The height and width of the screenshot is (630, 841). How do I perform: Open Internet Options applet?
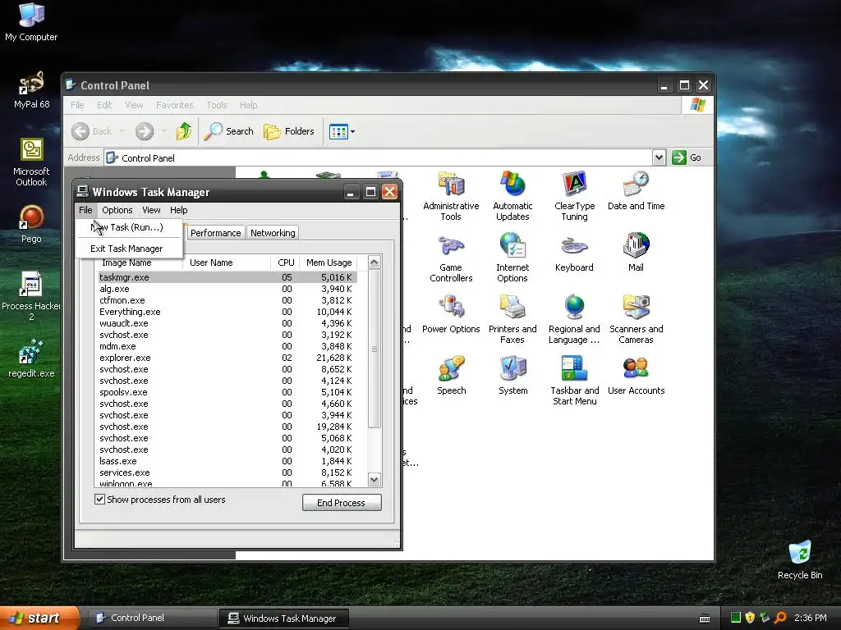(x=512, y=258)
